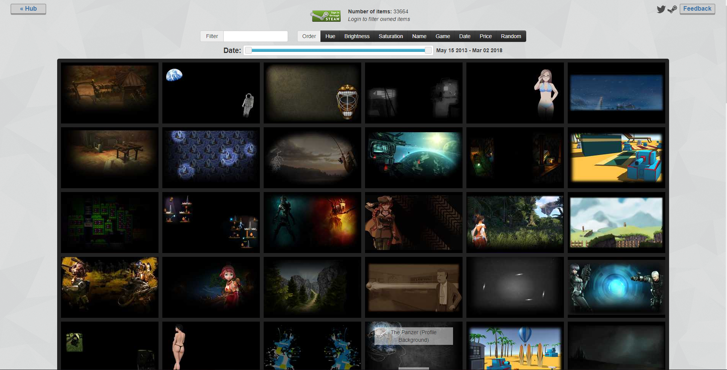This screenshot has width=727, height=370.
Task: Open the blue portal soldiers background
Action: 617,287
